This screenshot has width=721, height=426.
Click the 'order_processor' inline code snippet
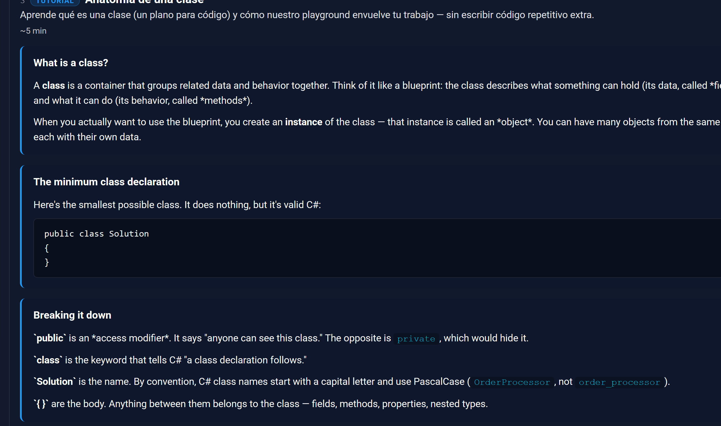(x=619, y=382)
